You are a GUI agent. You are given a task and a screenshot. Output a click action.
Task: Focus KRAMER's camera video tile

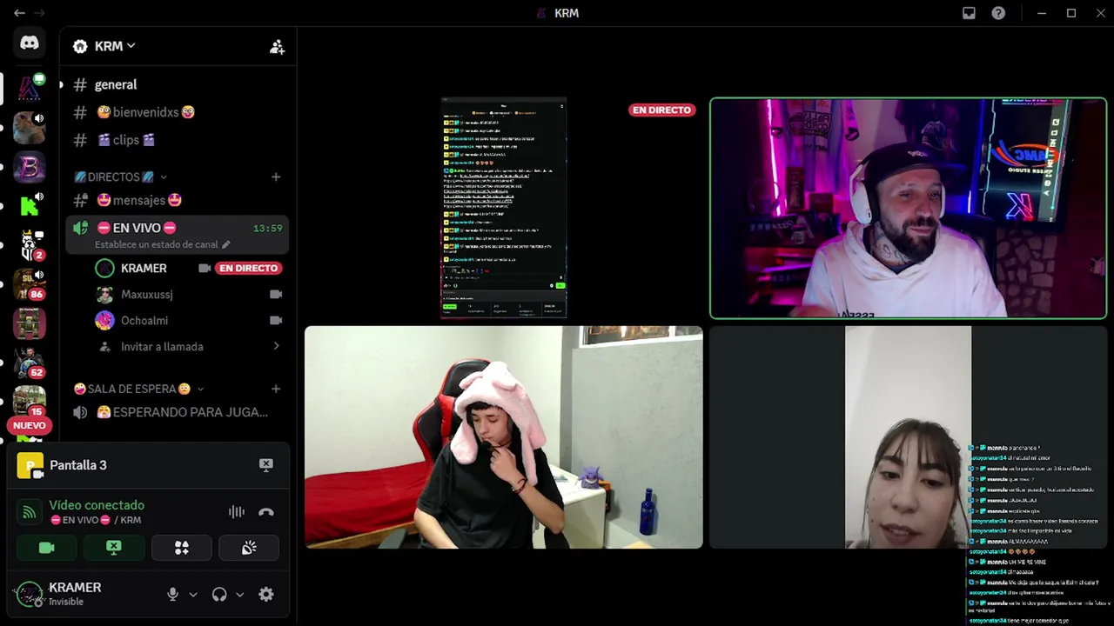[909, 209]
